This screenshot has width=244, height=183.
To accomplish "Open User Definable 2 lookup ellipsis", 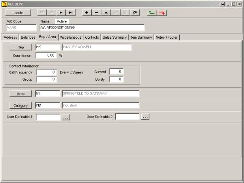I will (145, 117).
